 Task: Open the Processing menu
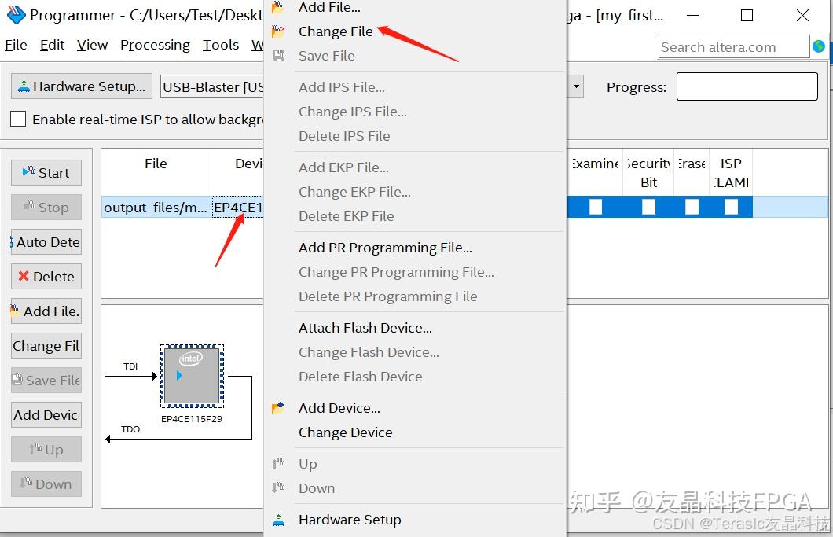pyautogui.click(x=155, y=45)
